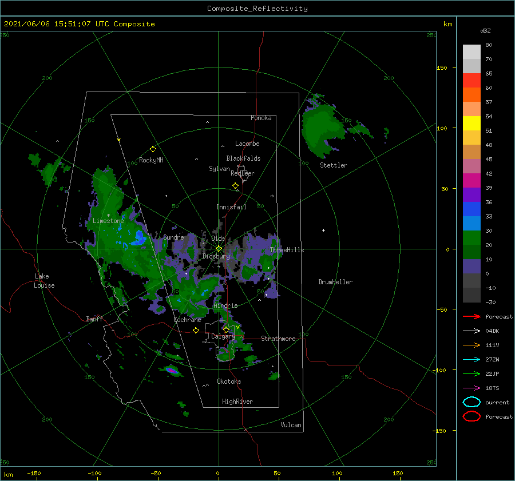Click the dBZ legend heading
The height and width of the screenshot is (481, 515).
point(485,30)
